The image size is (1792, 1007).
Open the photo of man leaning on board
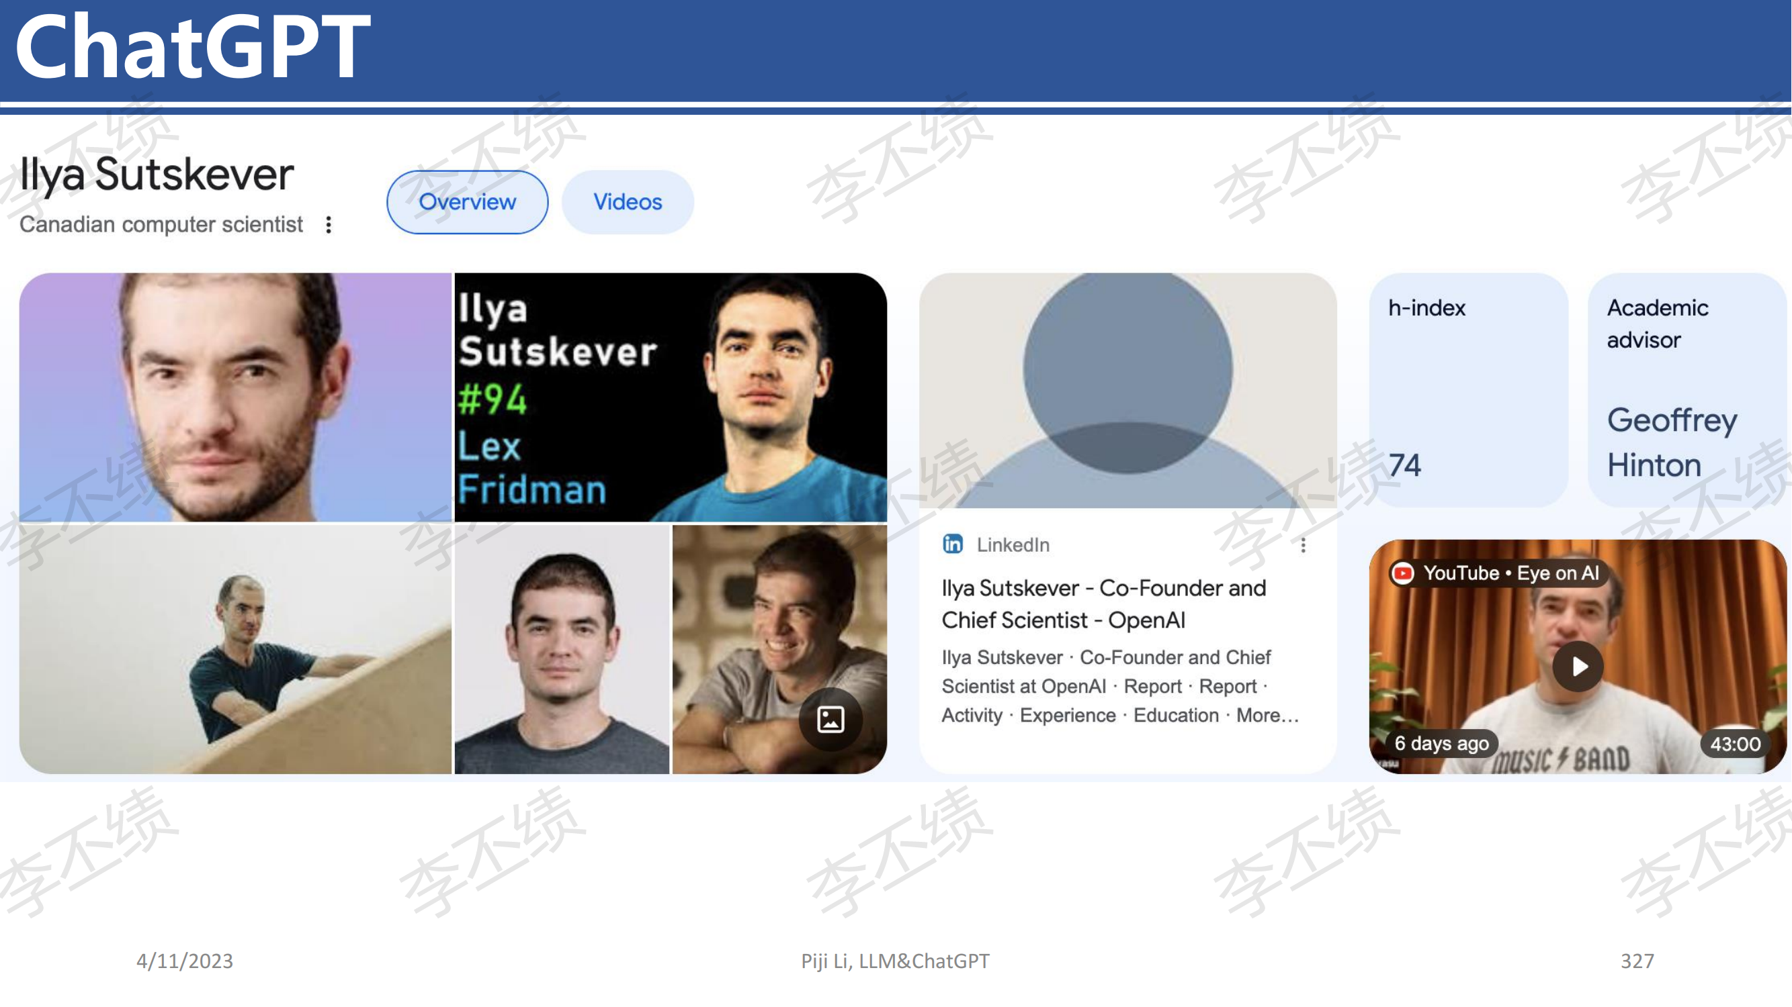(x=235, y=649)
